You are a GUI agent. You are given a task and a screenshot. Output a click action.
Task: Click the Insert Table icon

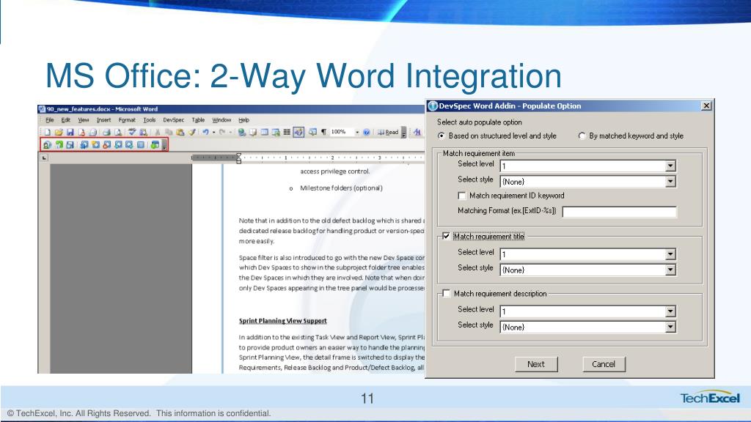264,132
